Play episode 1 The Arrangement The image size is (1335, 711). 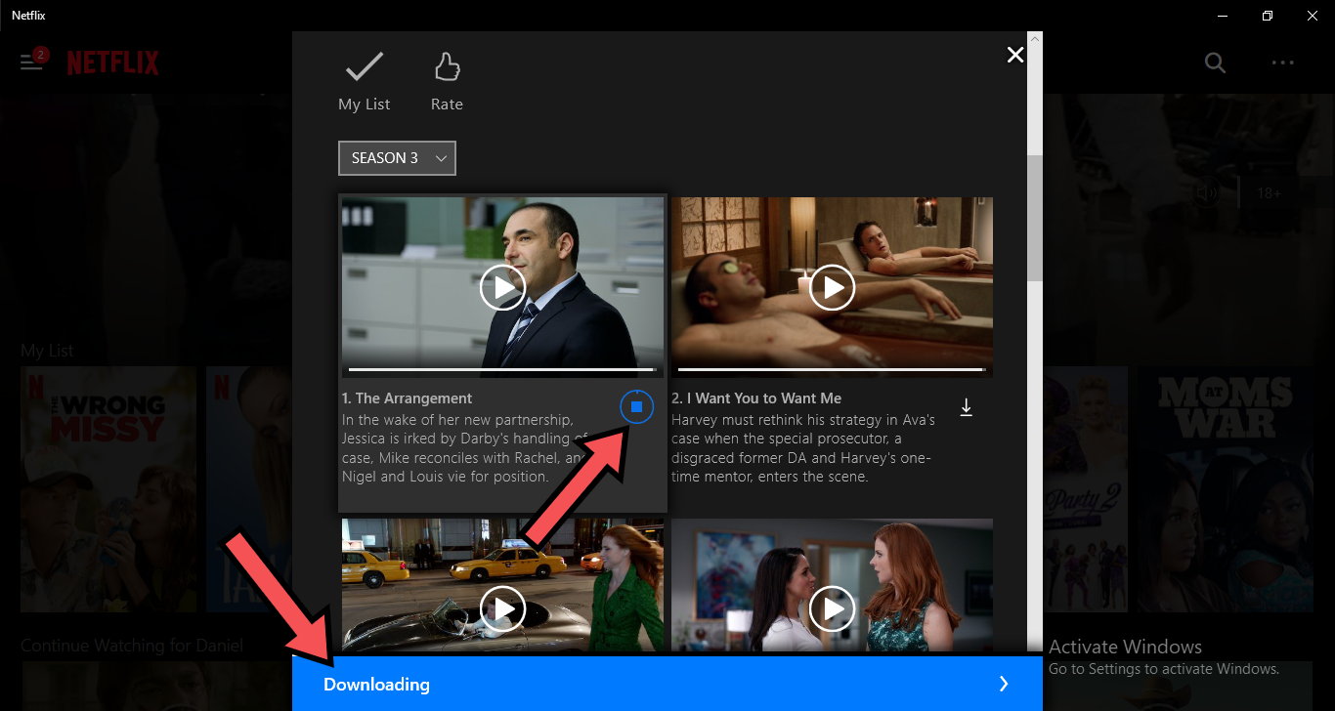pos(502,288)
